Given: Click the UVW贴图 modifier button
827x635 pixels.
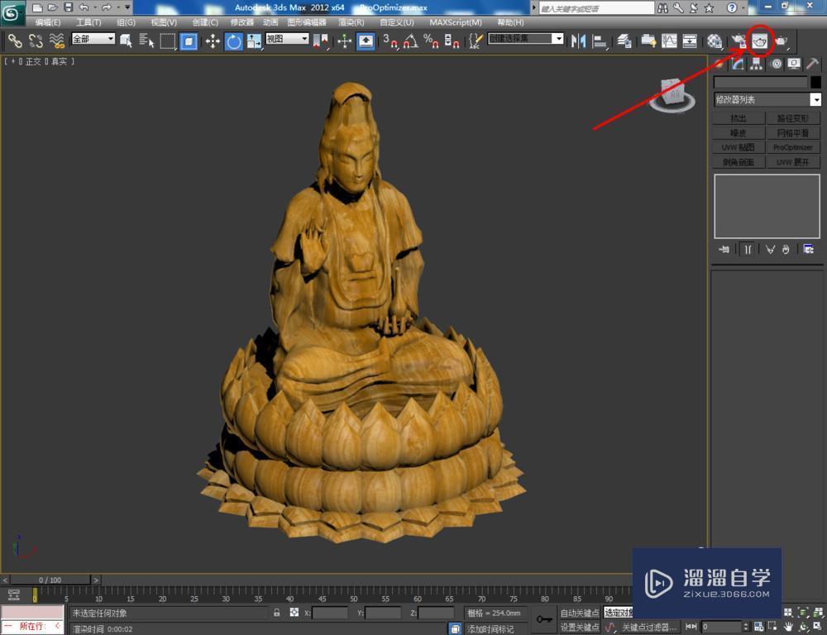Looking at the screenshot, I should [x=736, y=147].
